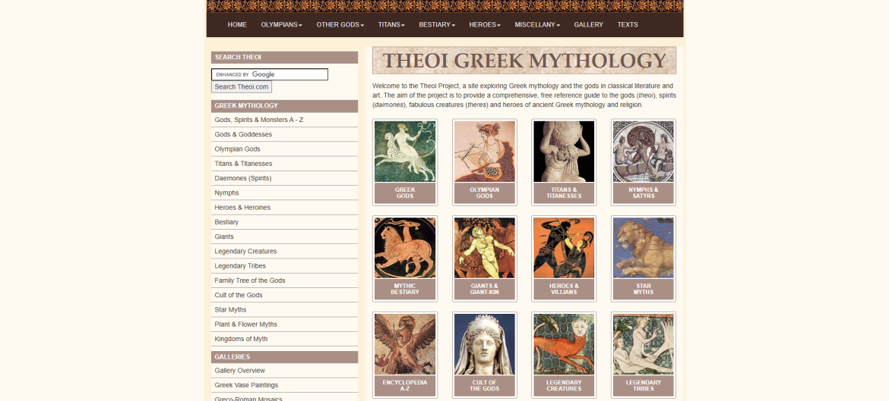Open Legendary Tribes sidebar link
The height and width of the screenshot is (401, 889).
pos(284,266)
